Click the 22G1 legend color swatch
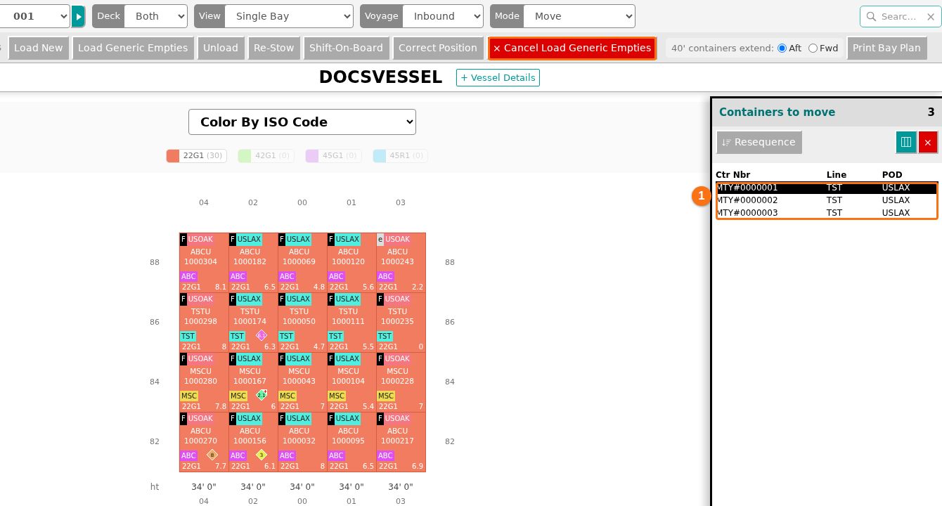The height and width of the screenshot is (506, 942). [x=173, y=156]
